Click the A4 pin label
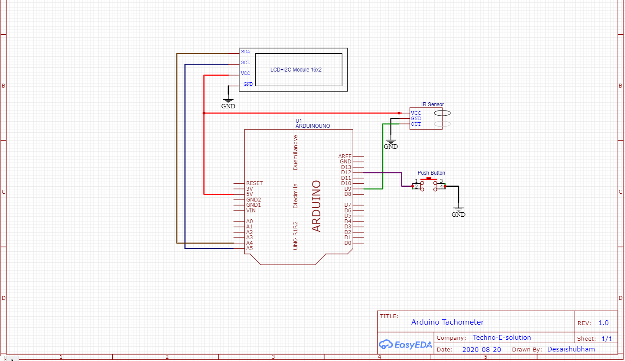Screen dimensions: 625x361 pos(250,243)
